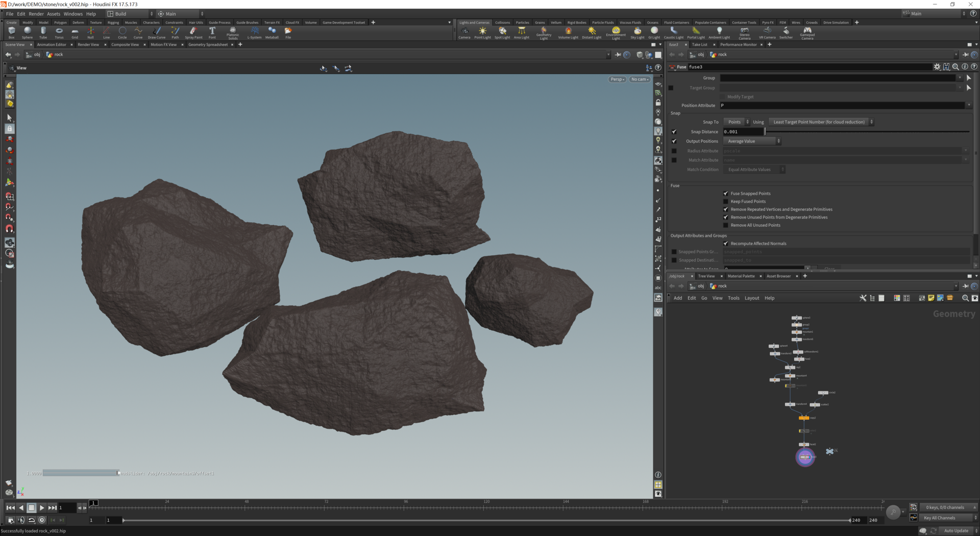Select the Spray Paint shelf tool

click(x=193, y=32)
